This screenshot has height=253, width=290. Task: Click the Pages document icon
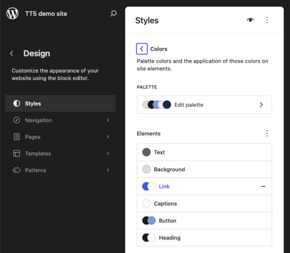point(16,137)
